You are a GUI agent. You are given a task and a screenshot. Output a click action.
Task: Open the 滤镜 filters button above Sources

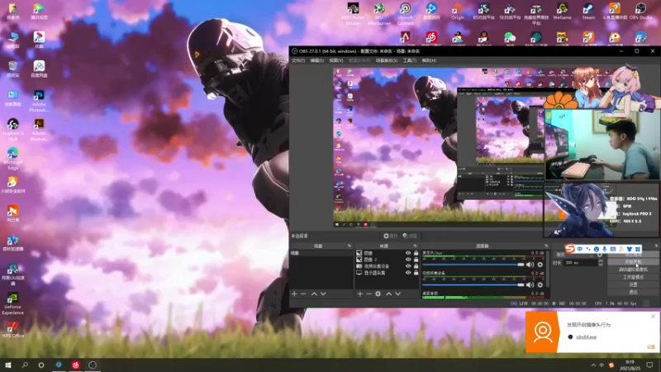click(410, 236)
